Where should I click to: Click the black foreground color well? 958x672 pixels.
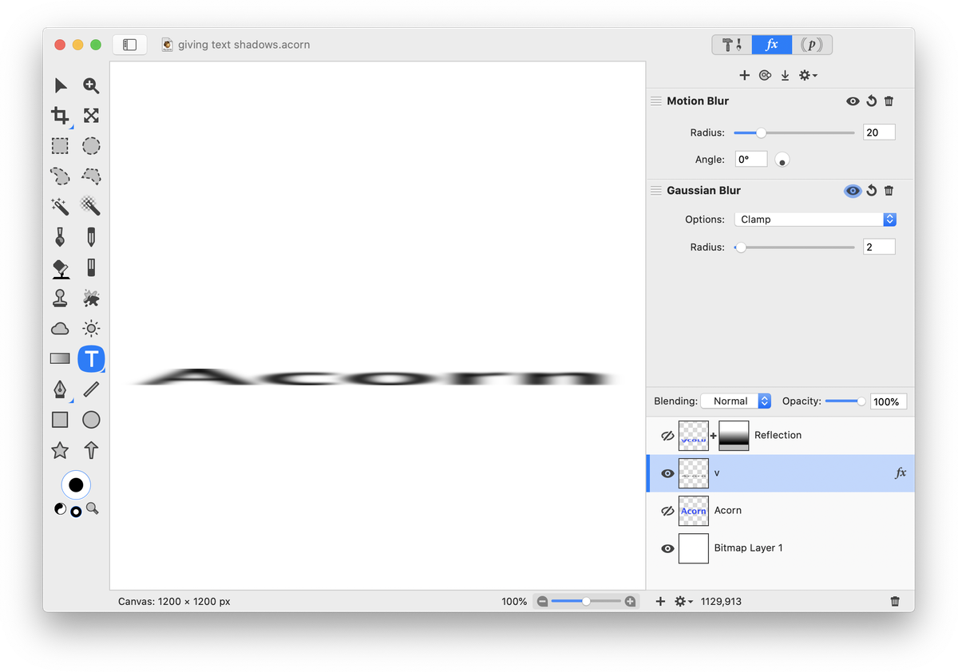(76, 484)
